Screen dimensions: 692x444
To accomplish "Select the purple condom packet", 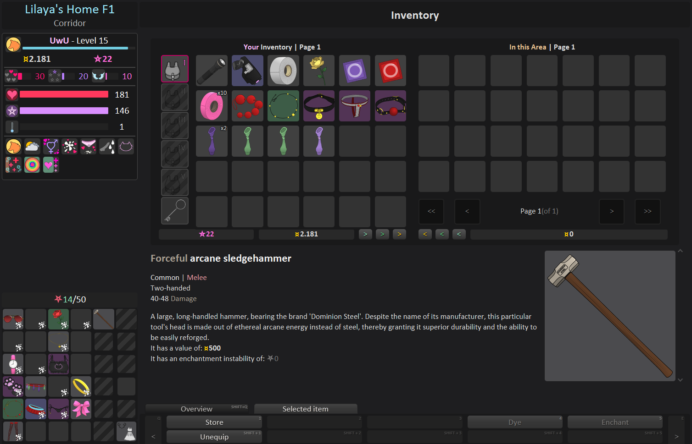I will click(355, 71).
